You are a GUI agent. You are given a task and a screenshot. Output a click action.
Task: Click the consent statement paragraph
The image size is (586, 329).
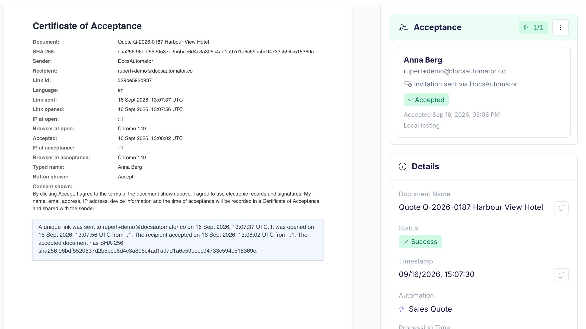pyautogui.click(x=176, y=201)
